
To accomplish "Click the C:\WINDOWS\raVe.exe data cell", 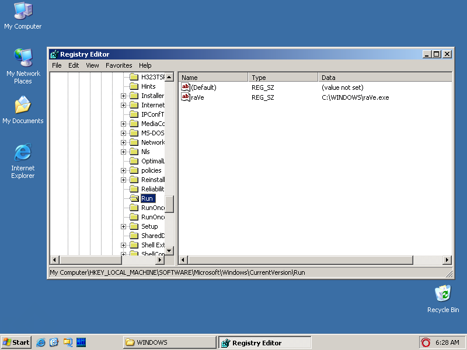I will (x=356, y=97).
